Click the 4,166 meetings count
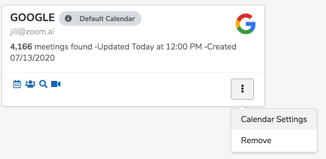326x159 pixels. 21,47
